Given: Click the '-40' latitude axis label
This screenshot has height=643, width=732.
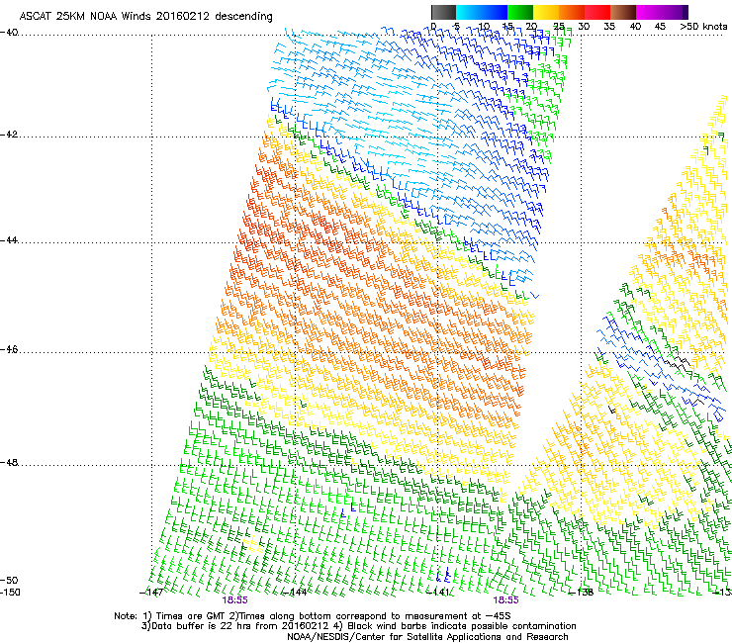Looking at the screenshot, I should (x=9, y=33).
